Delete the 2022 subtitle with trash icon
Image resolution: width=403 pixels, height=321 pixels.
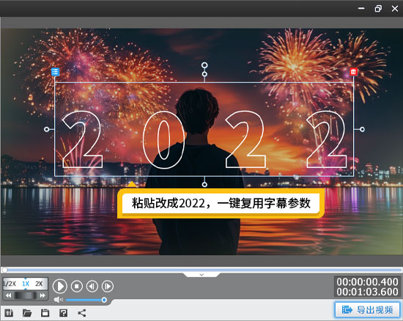(x=354, y=72)
